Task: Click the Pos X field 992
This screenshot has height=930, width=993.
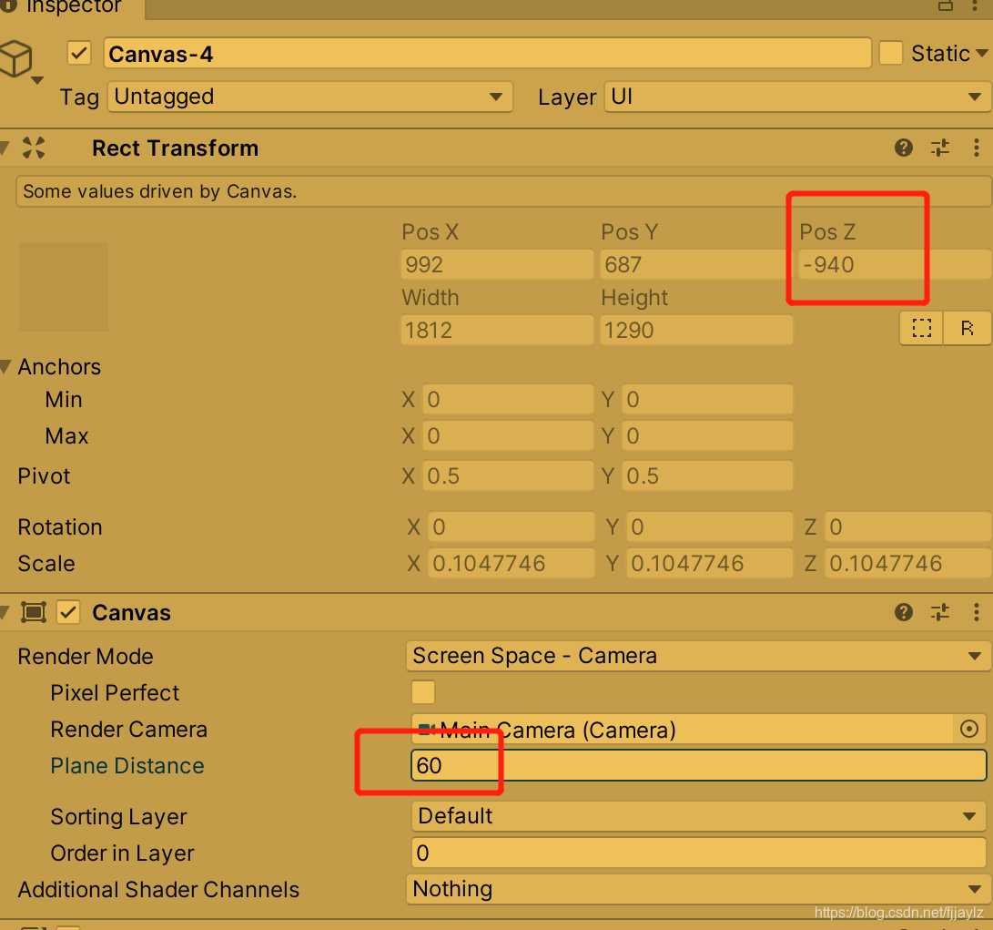Action: click(497, 264)
